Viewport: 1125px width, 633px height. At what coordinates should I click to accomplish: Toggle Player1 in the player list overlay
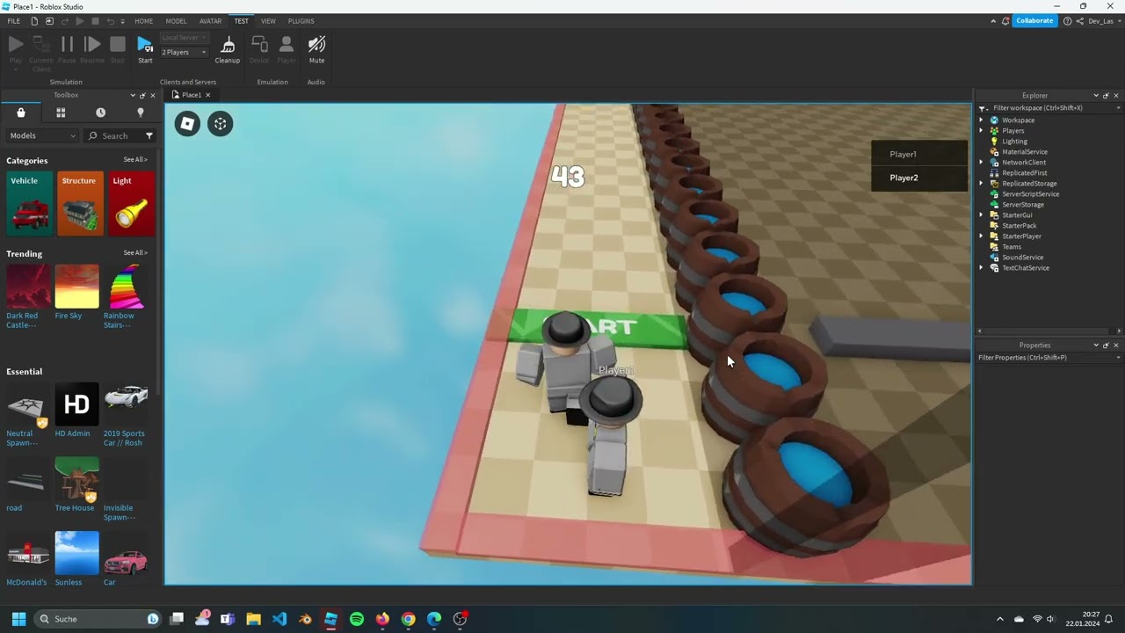tap(903, 154)
